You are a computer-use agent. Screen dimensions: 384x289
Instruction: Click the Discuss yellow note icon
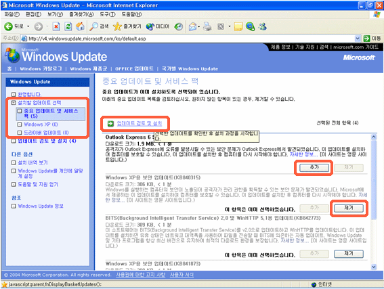[238, 26]
